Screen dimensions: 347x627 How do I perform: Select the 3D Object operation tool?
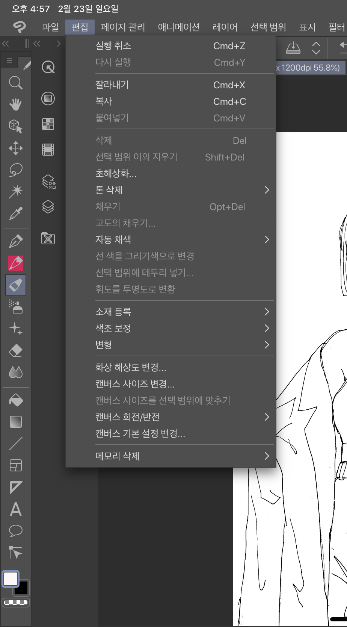point(15,126)
